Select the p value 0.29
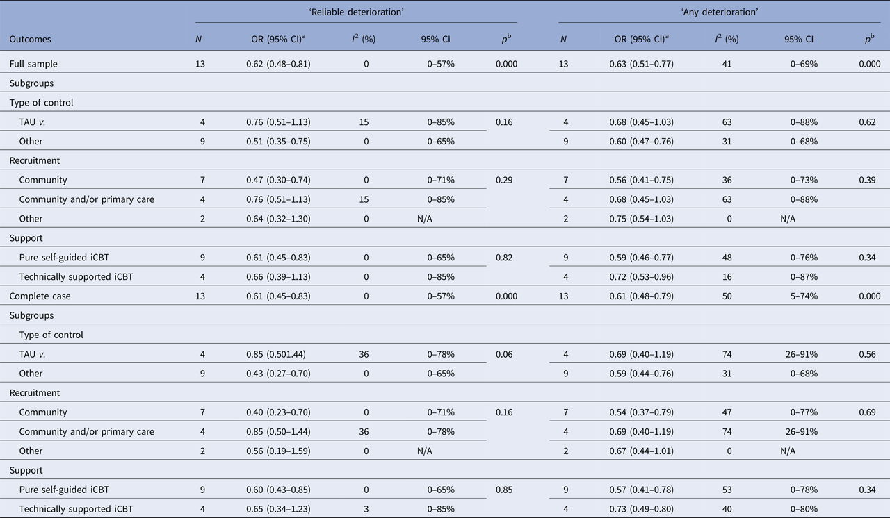 click(x=505, y=180)
